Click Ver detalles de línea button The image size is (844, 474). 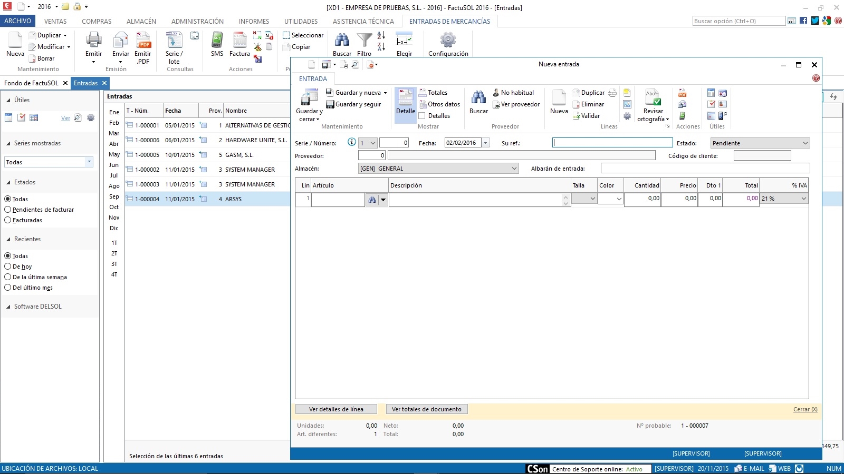[x=336, y=409]
